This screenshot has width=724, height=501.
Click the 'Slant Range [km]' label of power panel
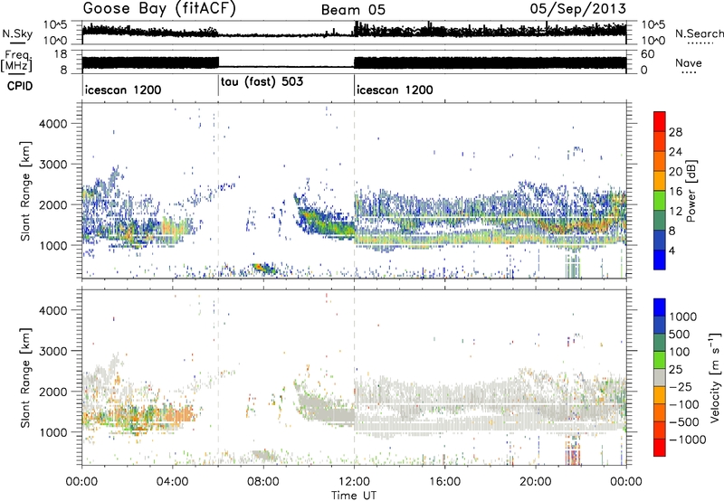pyautogui.click(x=25, y=191)
